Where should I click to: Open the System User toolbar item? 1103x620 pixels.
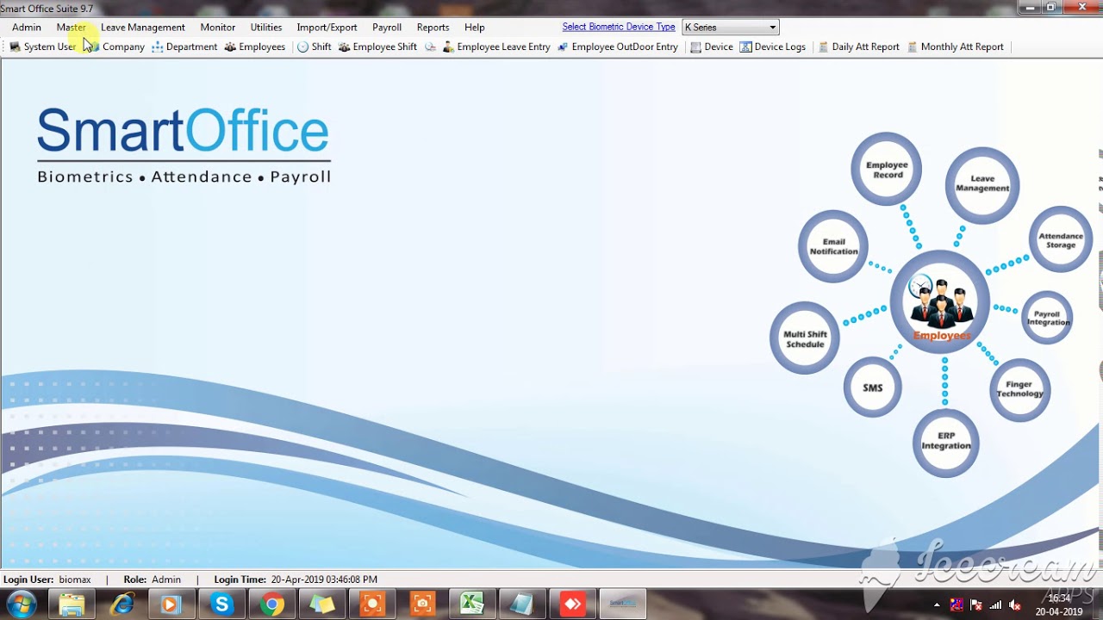[42, 46]
